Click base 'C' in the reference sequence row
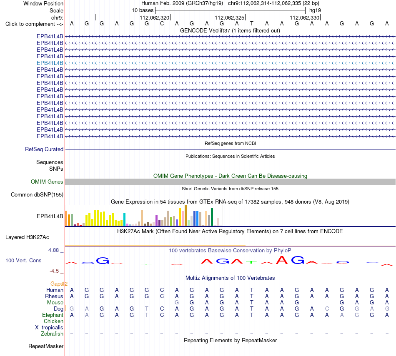The height and width of the screenshot is (356, 396). [x=162, y=24]
